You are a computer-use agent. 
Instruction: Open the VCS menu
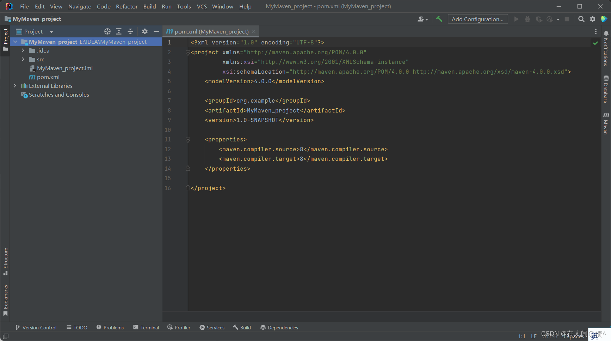coord(202,6)
